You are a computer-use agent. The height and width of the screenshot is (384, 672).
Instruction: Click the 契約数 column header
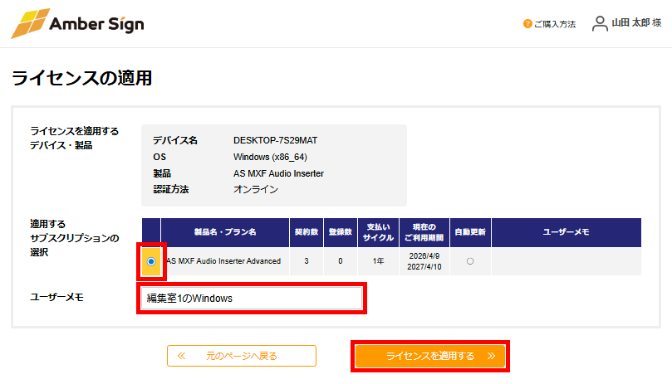click(307, 232)
